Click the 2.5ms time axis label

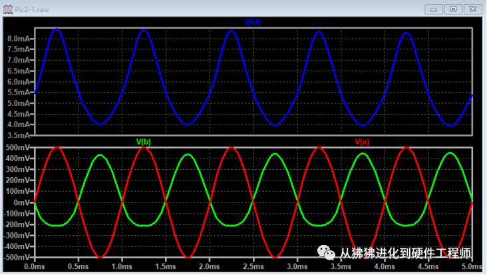[x=253, y=266]
